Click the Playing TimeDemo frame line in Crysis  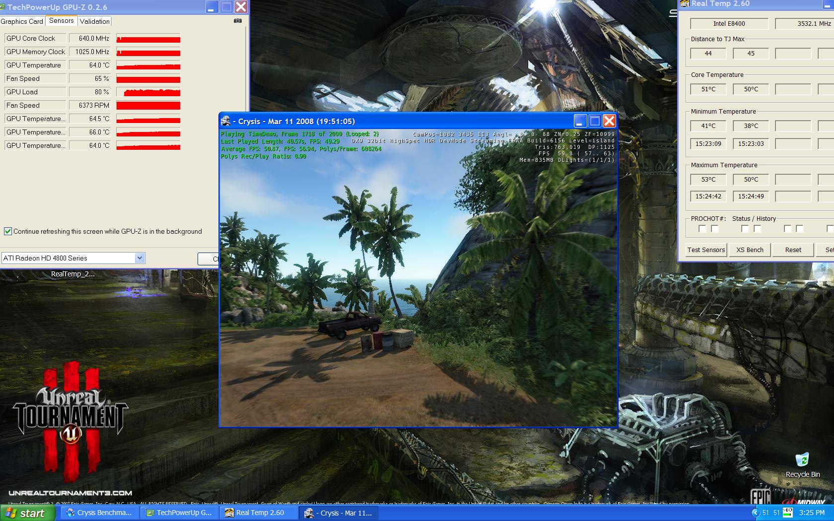tap(300, 134)
